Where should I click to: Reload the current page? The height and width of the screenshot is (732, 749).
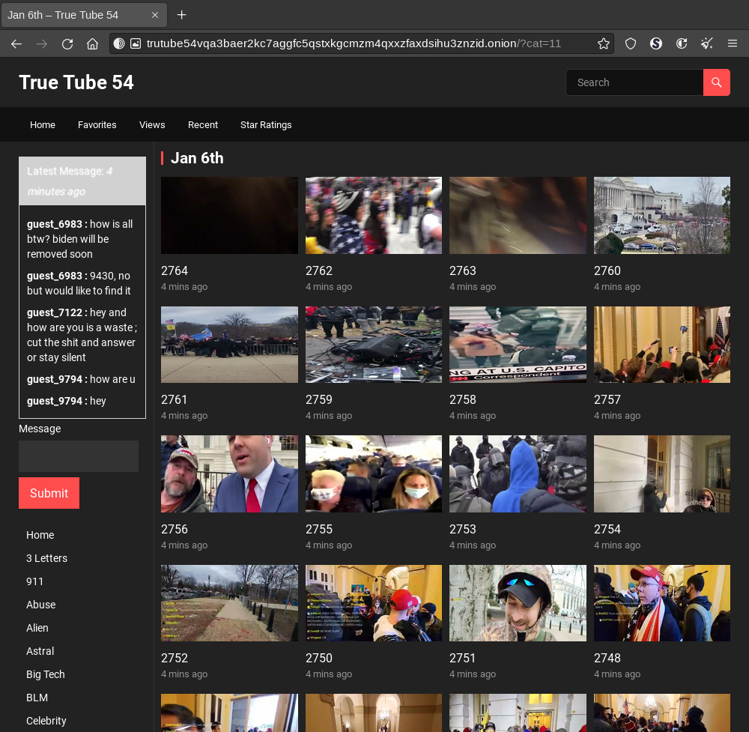coord(67,44)
